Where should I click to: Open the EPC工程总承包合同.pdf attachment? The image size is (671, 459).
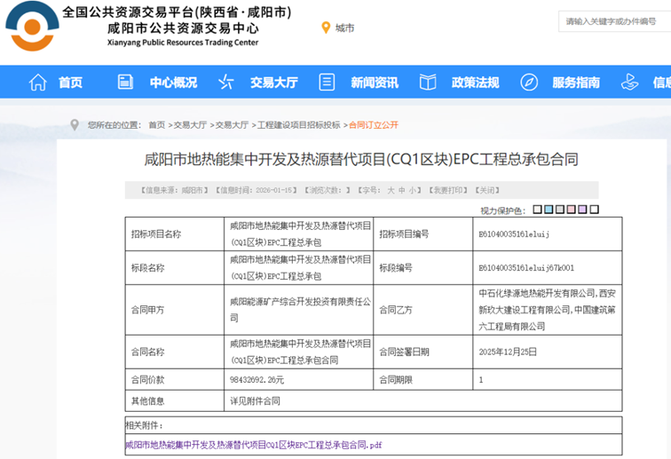(x=253, y=445)
